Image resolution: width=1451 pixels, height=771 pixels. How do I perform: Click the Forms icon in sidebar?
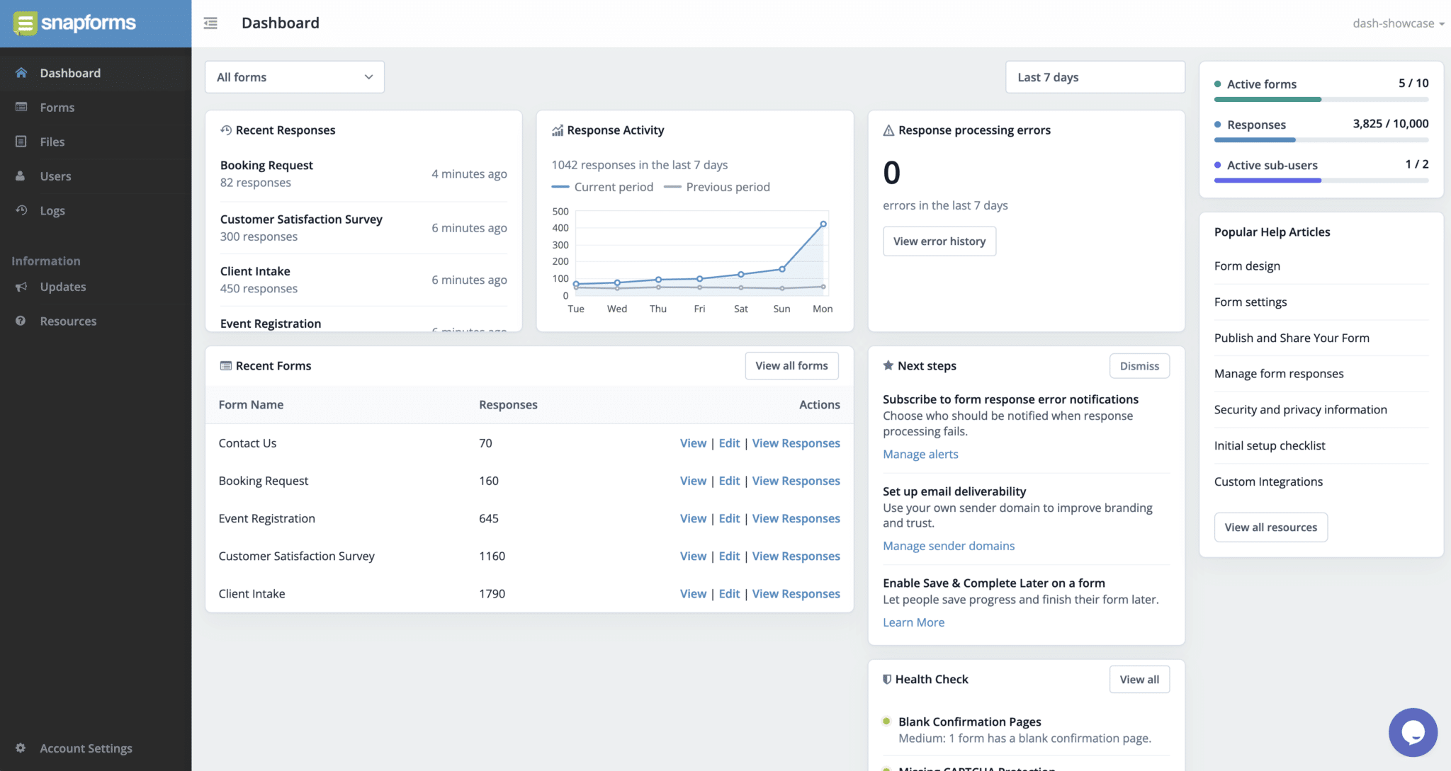pos(21,107)
